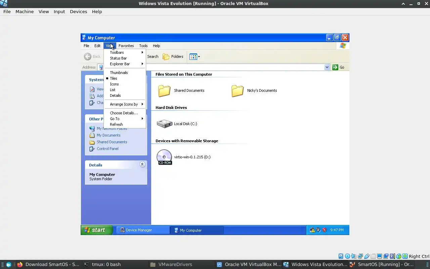
Task: Click the Search toolbar button
Action: point(153,56)
